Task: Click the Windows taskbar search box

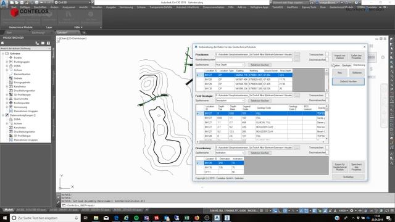Action: (45, 218)
